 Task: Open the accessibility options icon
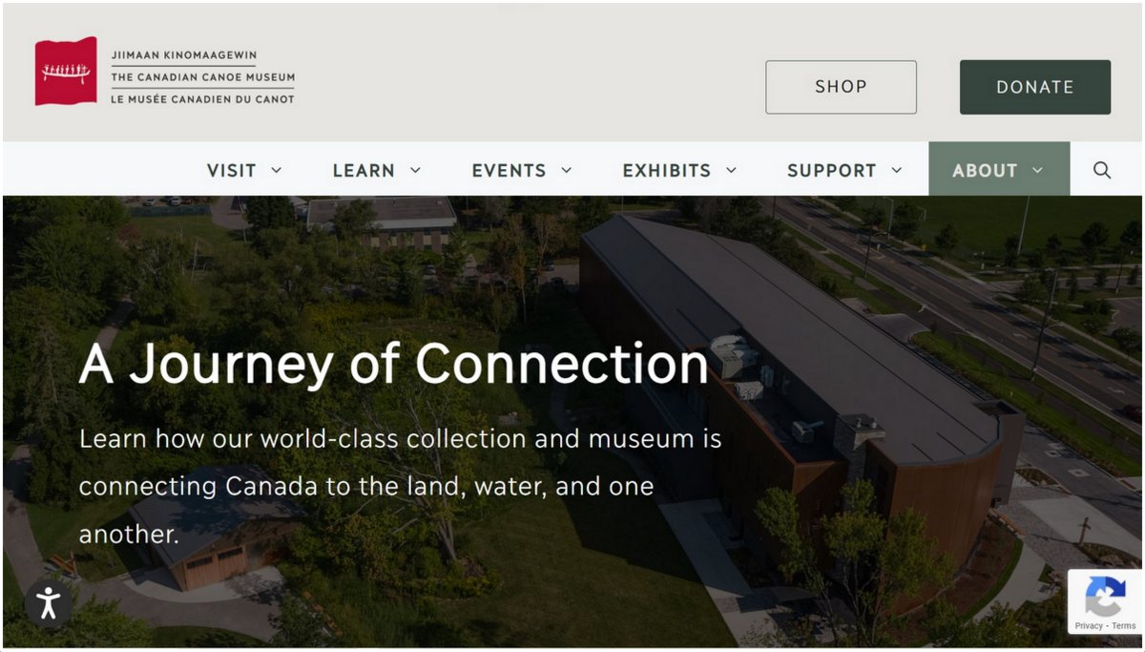click(48, 602)
